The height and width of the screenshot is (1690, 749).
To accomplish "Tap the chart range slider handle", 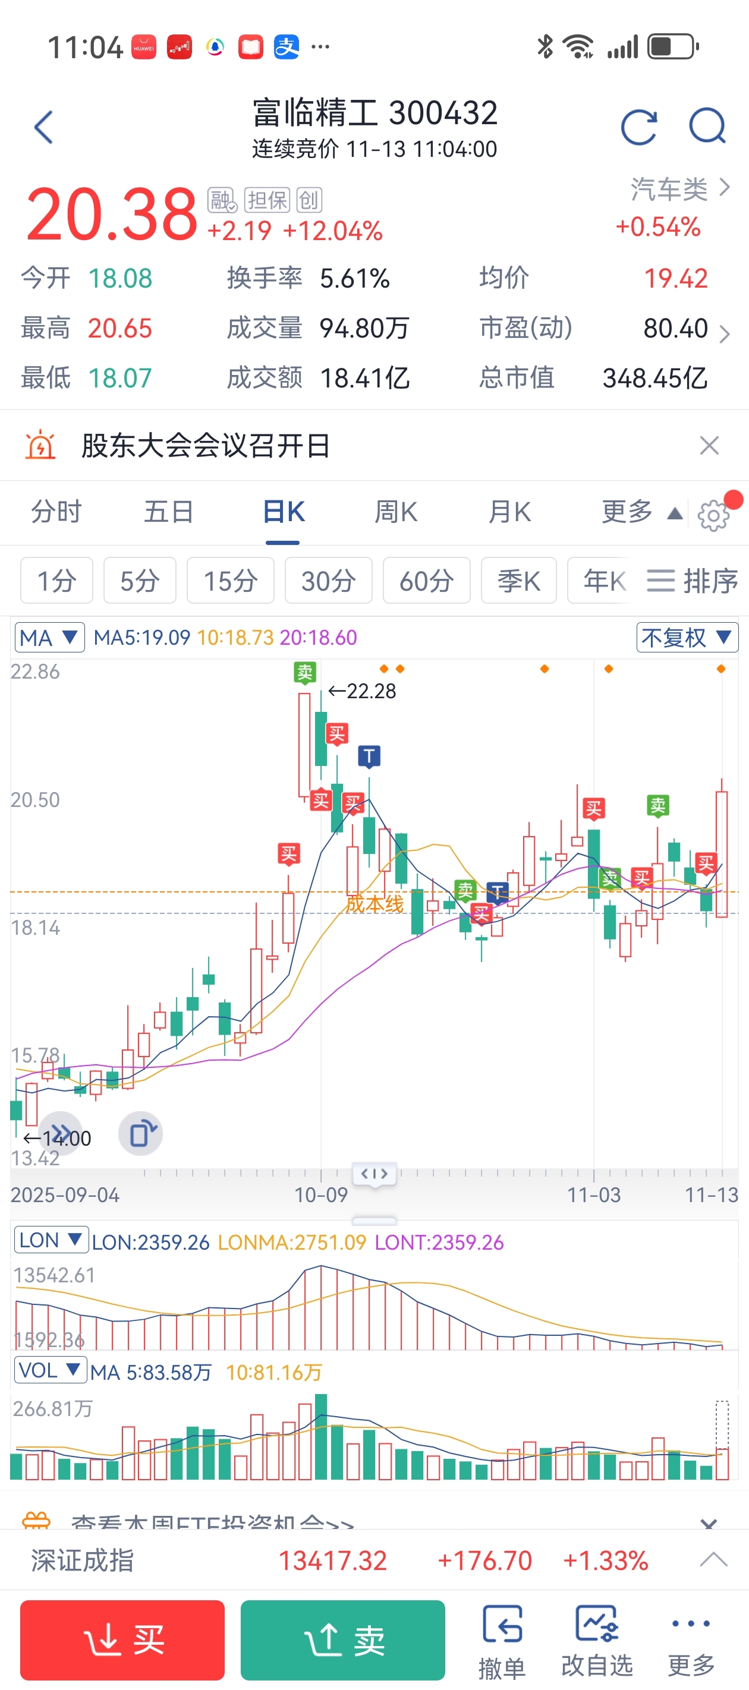I will [x=374, y=1174].
